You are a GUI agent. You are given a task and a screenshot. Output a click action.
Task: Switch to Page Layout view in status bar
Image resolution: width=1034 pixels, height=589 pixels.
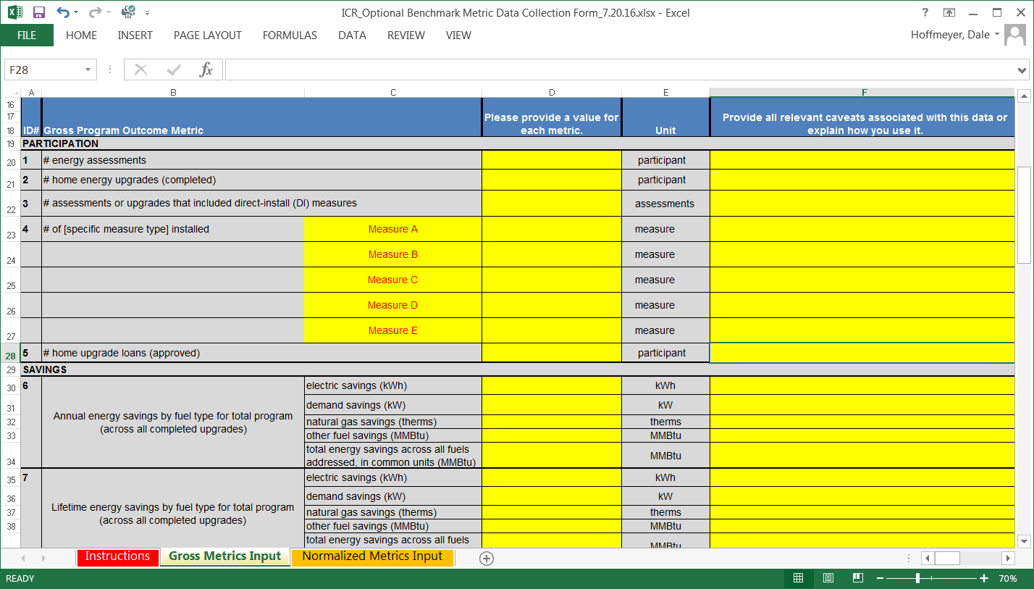point(828,578)
